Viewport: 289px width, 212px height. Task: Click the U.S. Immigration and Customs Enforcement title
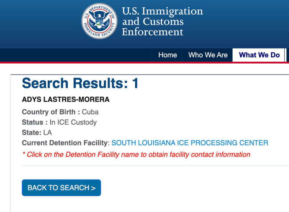pyautogui.click(x=162, y=21)
